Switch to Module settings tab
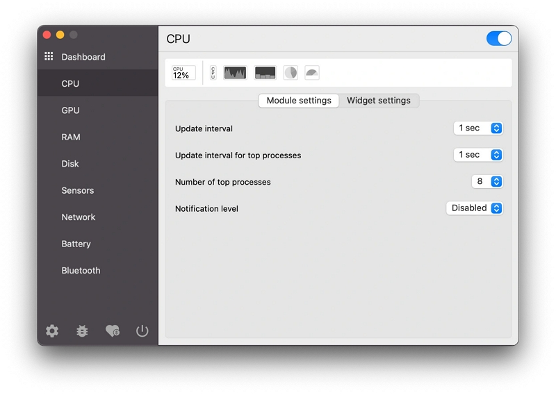Viewport: 556px width, 395px height. (x=299, y=101)
